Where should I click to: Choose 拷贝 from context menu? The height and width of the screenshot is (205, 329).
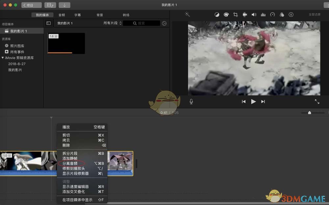[x=82, y=140]
